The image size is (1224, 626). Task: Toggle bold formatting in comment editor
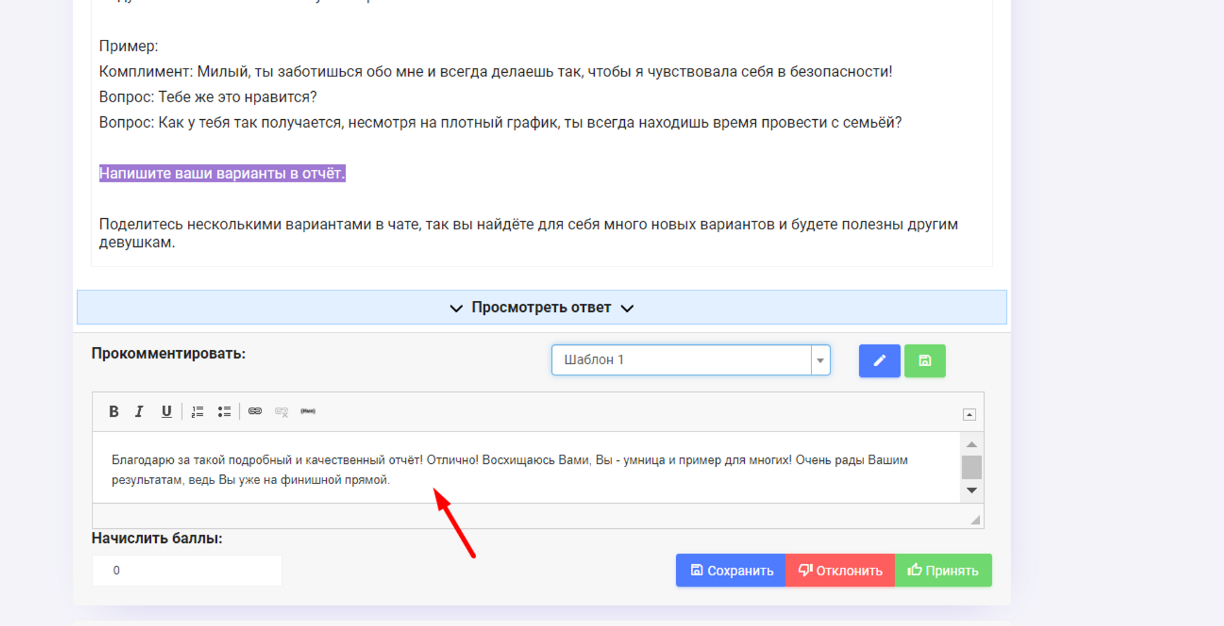coord(114,411)
